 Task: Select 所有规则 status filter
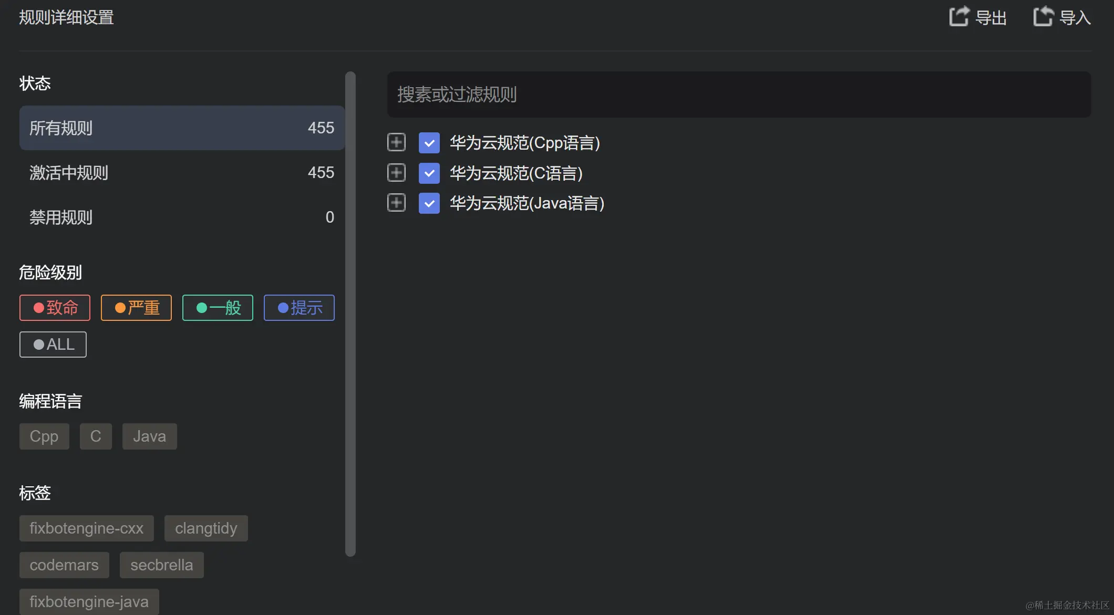tap(182, 128)
